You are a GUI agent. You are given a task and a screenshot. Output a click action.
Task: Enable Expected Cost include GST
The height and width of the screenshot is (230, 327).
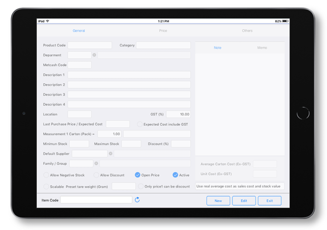pyautogui.click(x=140, y=124)
